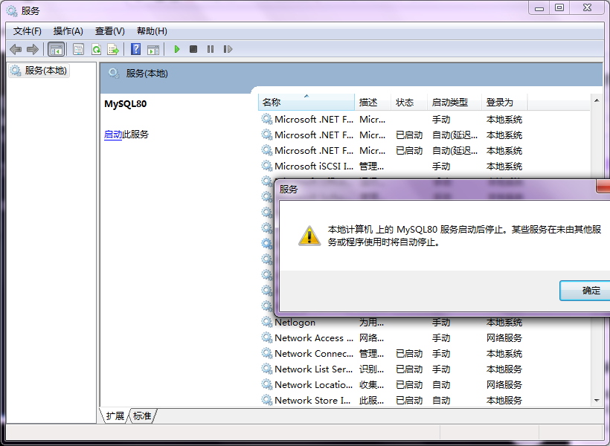Sort by the 名称 column header
This screenshot has width=610, height=446.
[x=306, y=103]
